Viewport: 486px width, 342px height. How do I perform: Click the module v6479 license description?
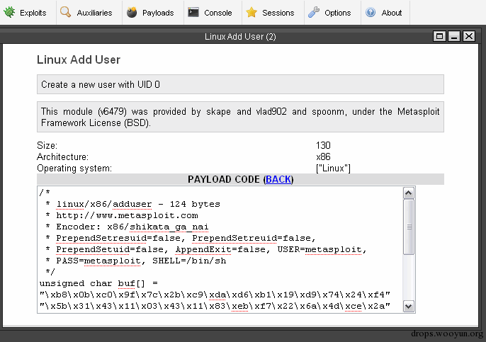coord(240,117)
